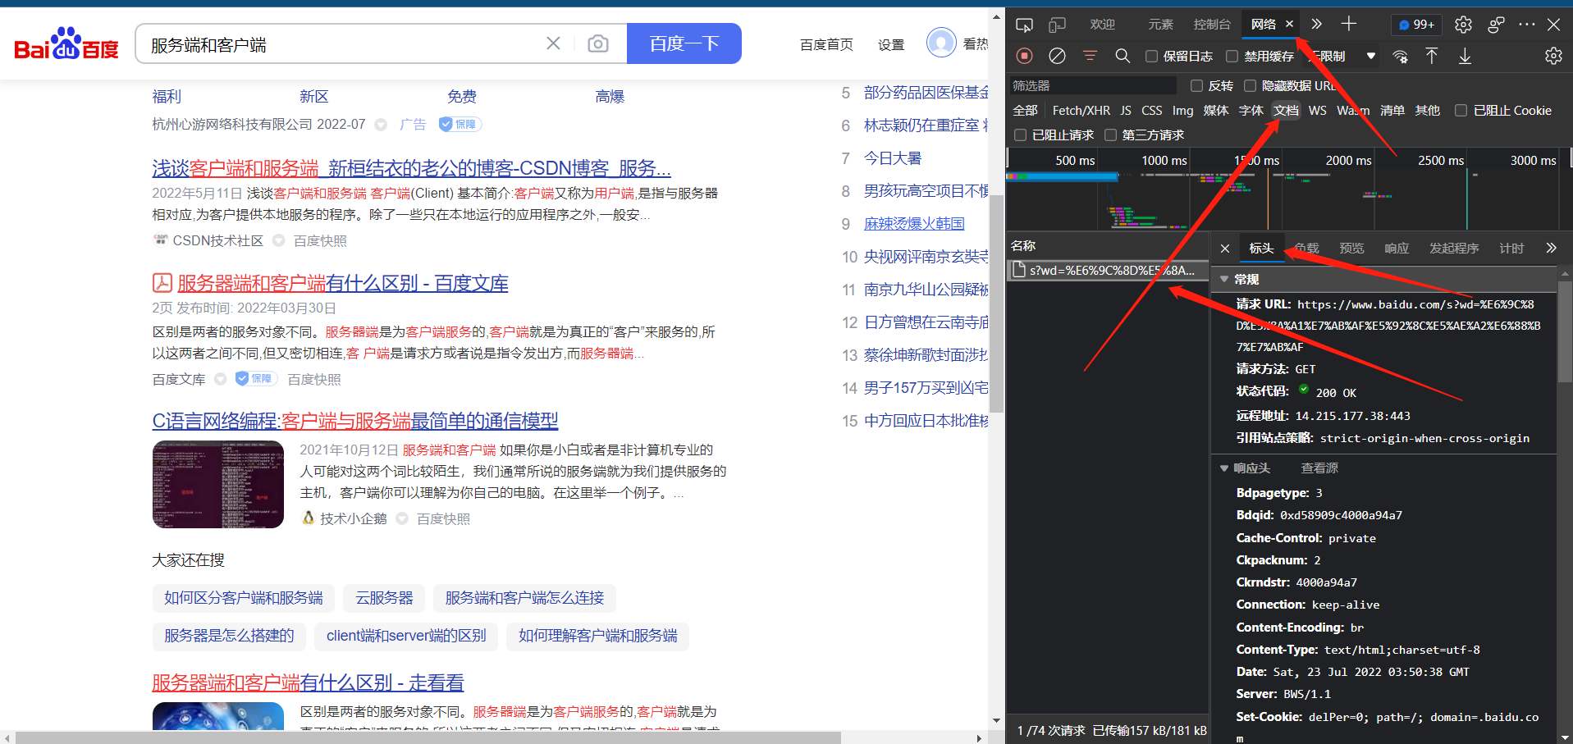Click the page horizontal scrollbar
1573x744 pixels.
click(428, 738)
